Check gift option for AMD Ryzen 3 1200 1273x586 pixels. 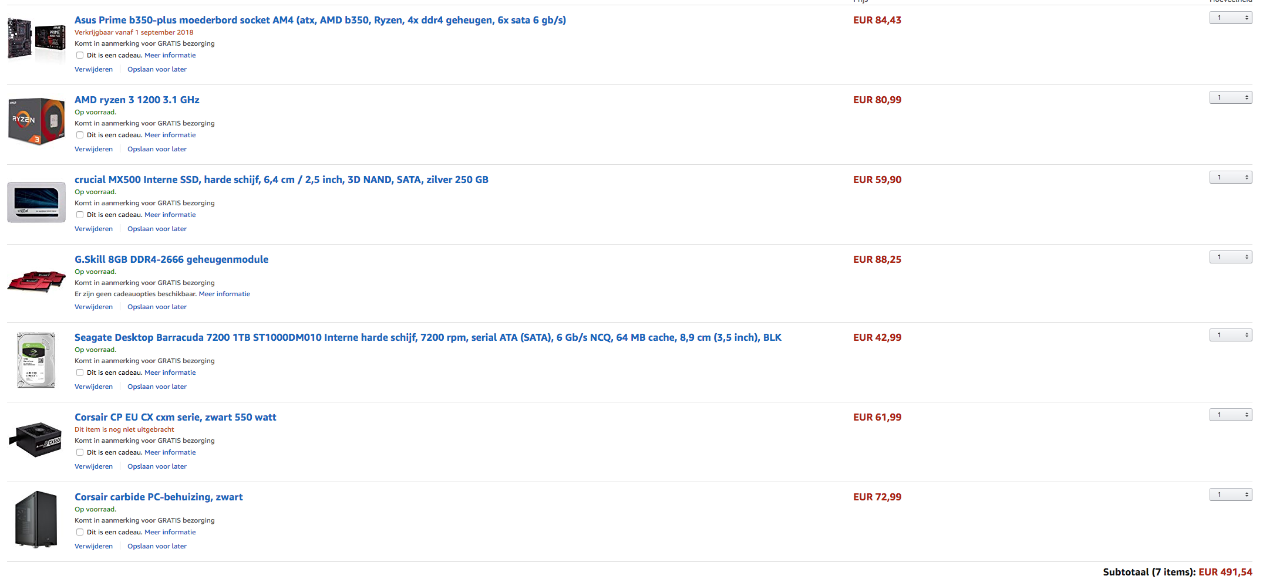tap(80, 135)
